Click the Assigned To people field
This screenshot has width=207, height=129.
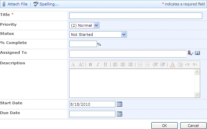click(128, 54)
